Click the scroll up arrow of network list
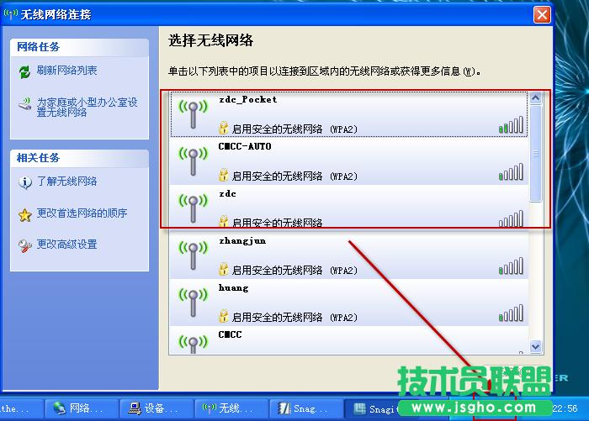 [536, 98]
